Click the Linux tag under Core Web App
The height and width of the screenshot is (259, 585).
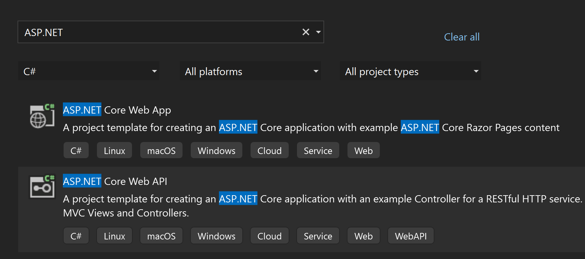(x=114, y=151)
